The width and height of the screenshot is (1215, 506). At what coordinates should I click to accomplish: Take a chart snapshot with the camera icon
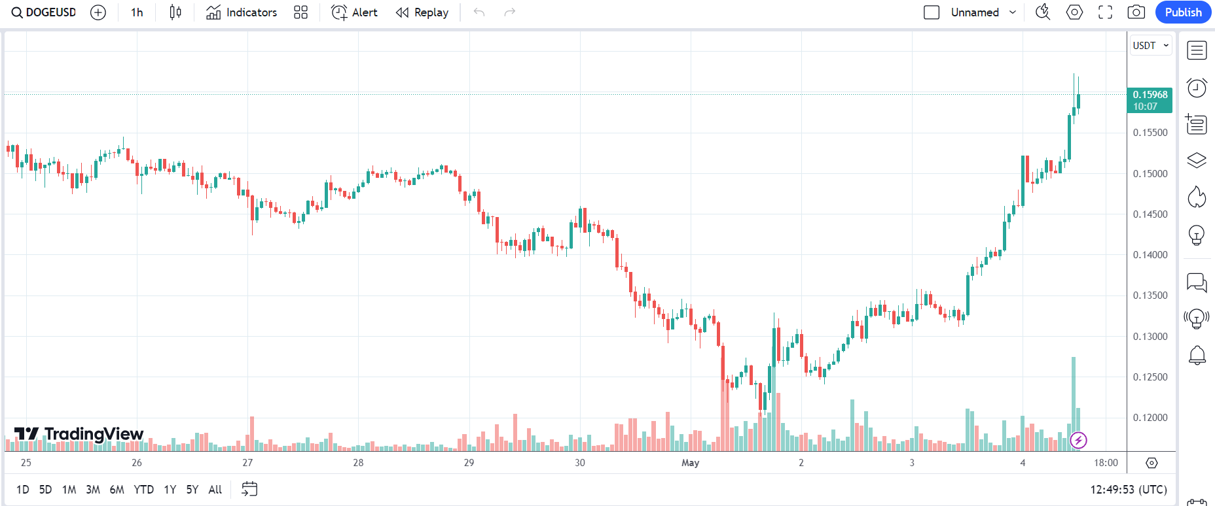(x=1136, y=12)
